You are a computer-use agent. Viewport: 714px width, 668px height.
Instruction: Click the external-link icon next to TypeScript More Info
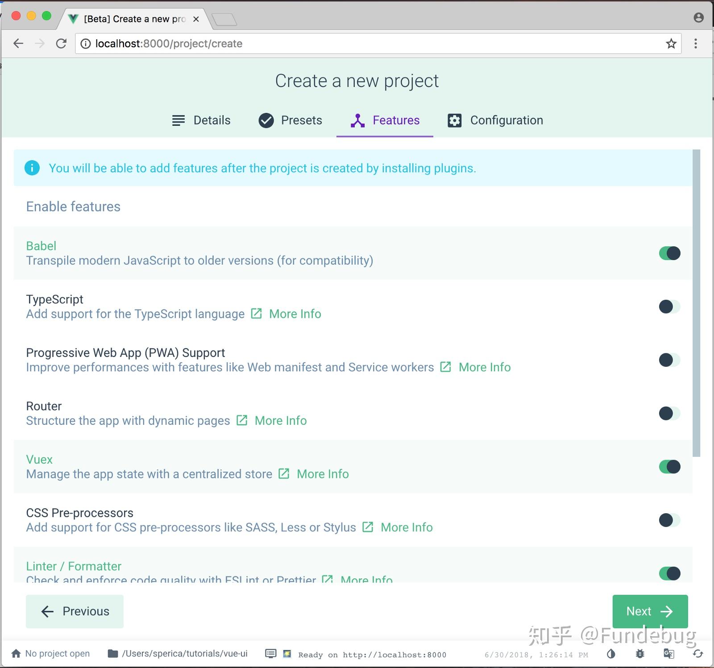pyautogui.click(x=257, y=314)
